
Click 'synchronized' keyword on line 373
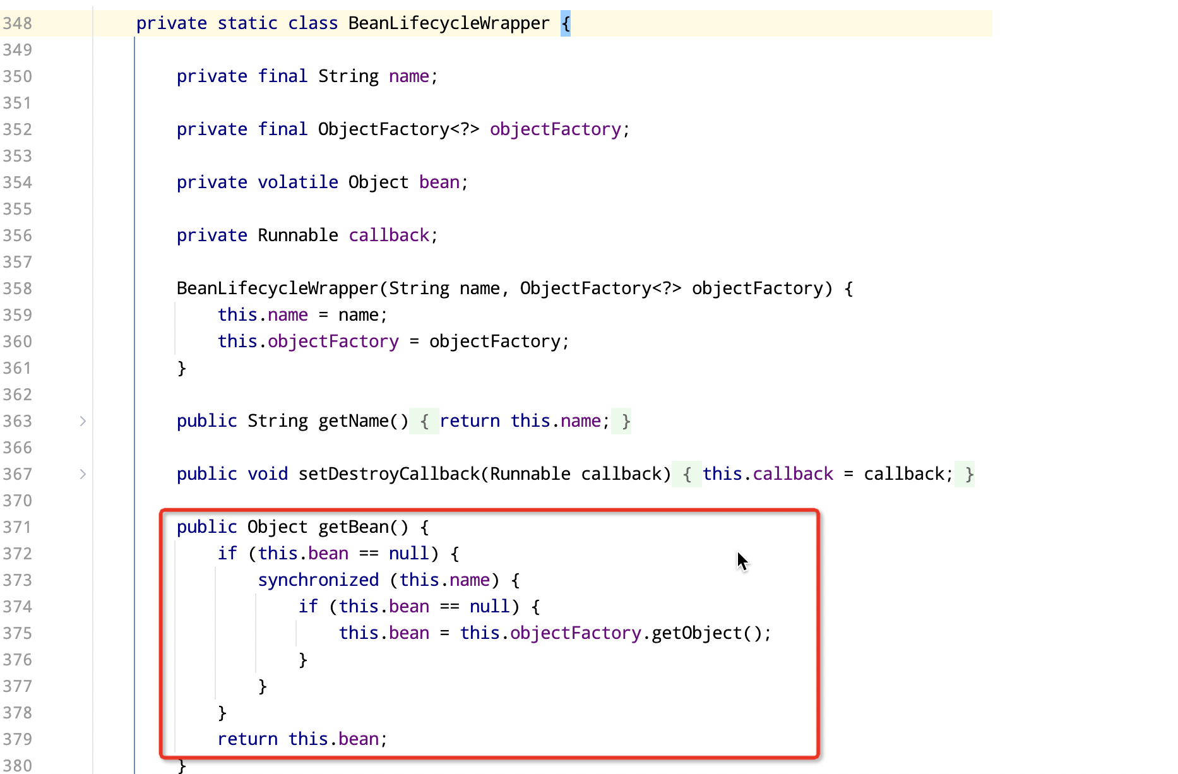pos(318,580)
